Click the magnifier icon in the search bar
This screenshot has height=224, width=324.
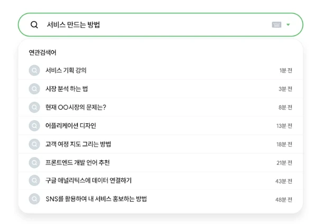pos(34,25)
